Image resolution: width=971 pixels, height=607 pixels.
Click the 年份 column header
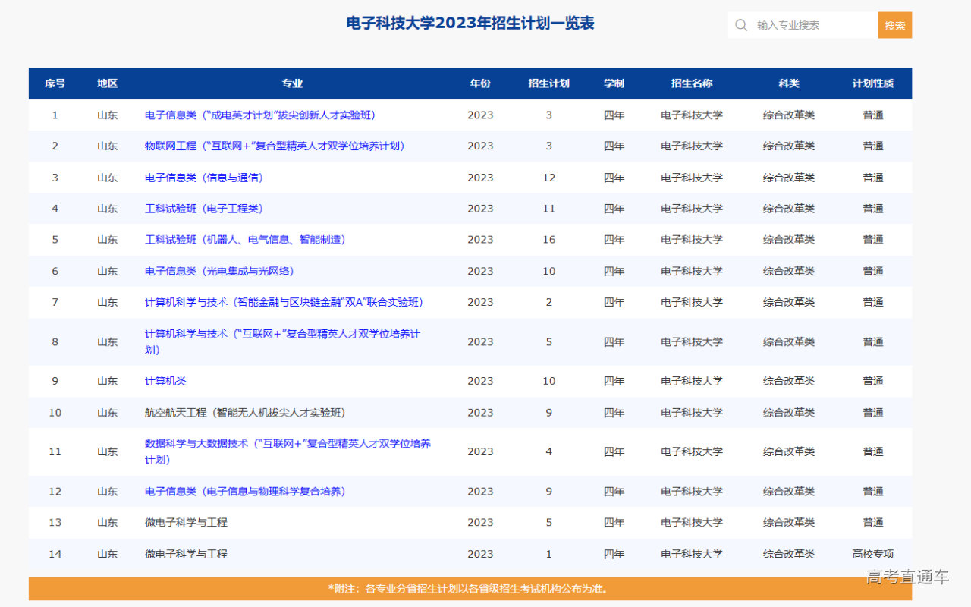[x=480, y=83]
